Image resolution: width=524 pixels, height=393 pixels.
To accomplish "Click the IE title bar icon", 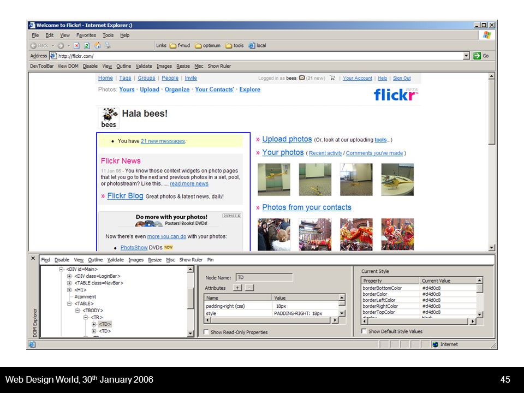I will [32, 25].
